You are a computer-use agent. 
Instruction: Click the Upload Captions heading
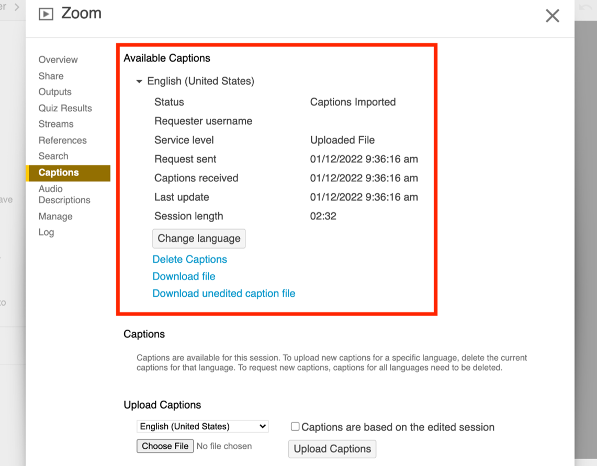click(x=162, y=405)
